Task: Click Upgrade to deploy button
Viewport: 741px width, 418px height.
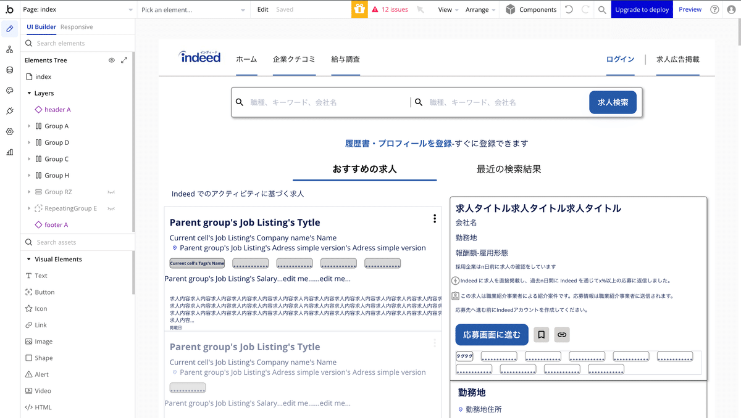Action: (642, 9)
